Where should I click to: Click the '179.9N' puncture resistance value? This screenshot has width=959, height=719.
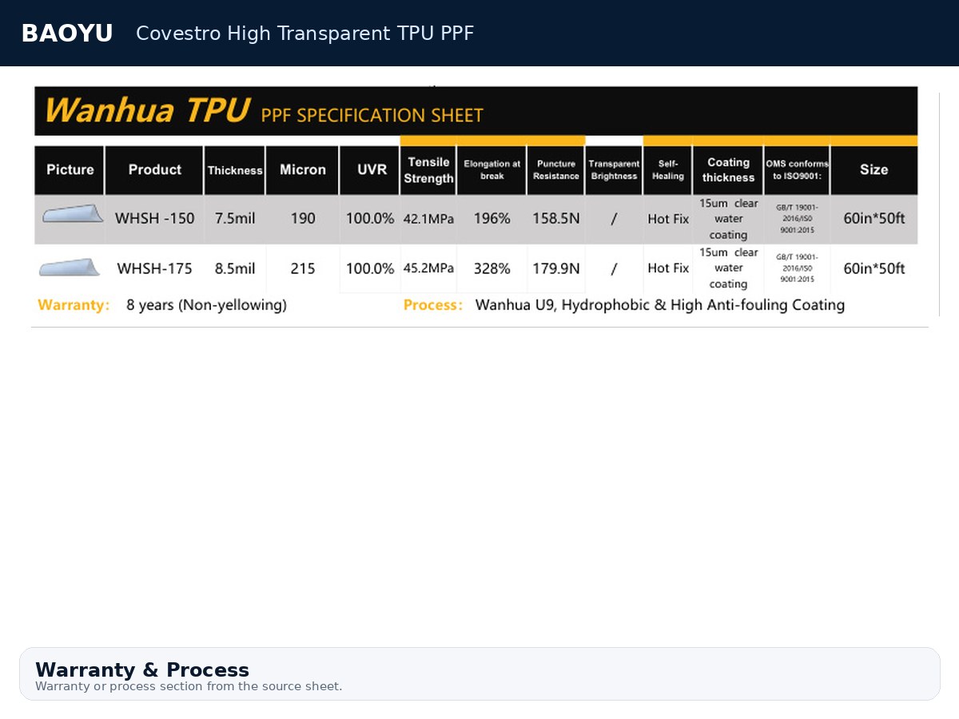click(x=556, y=268)
